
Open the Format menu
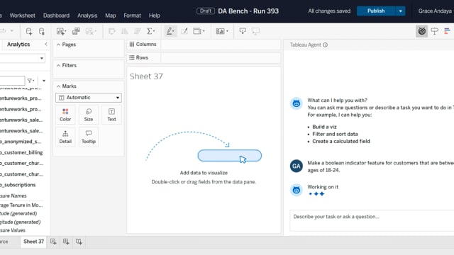[132, 16]
